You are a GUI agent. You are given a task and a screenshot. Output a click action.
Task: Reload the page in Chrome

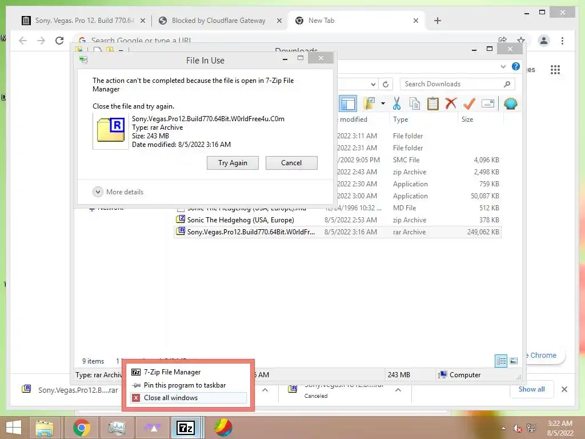(59, 41)
